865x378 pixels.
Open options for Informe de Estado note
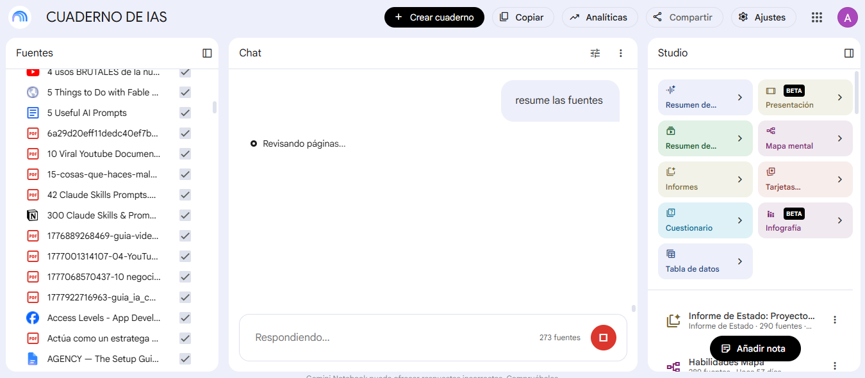pos(834,320)
